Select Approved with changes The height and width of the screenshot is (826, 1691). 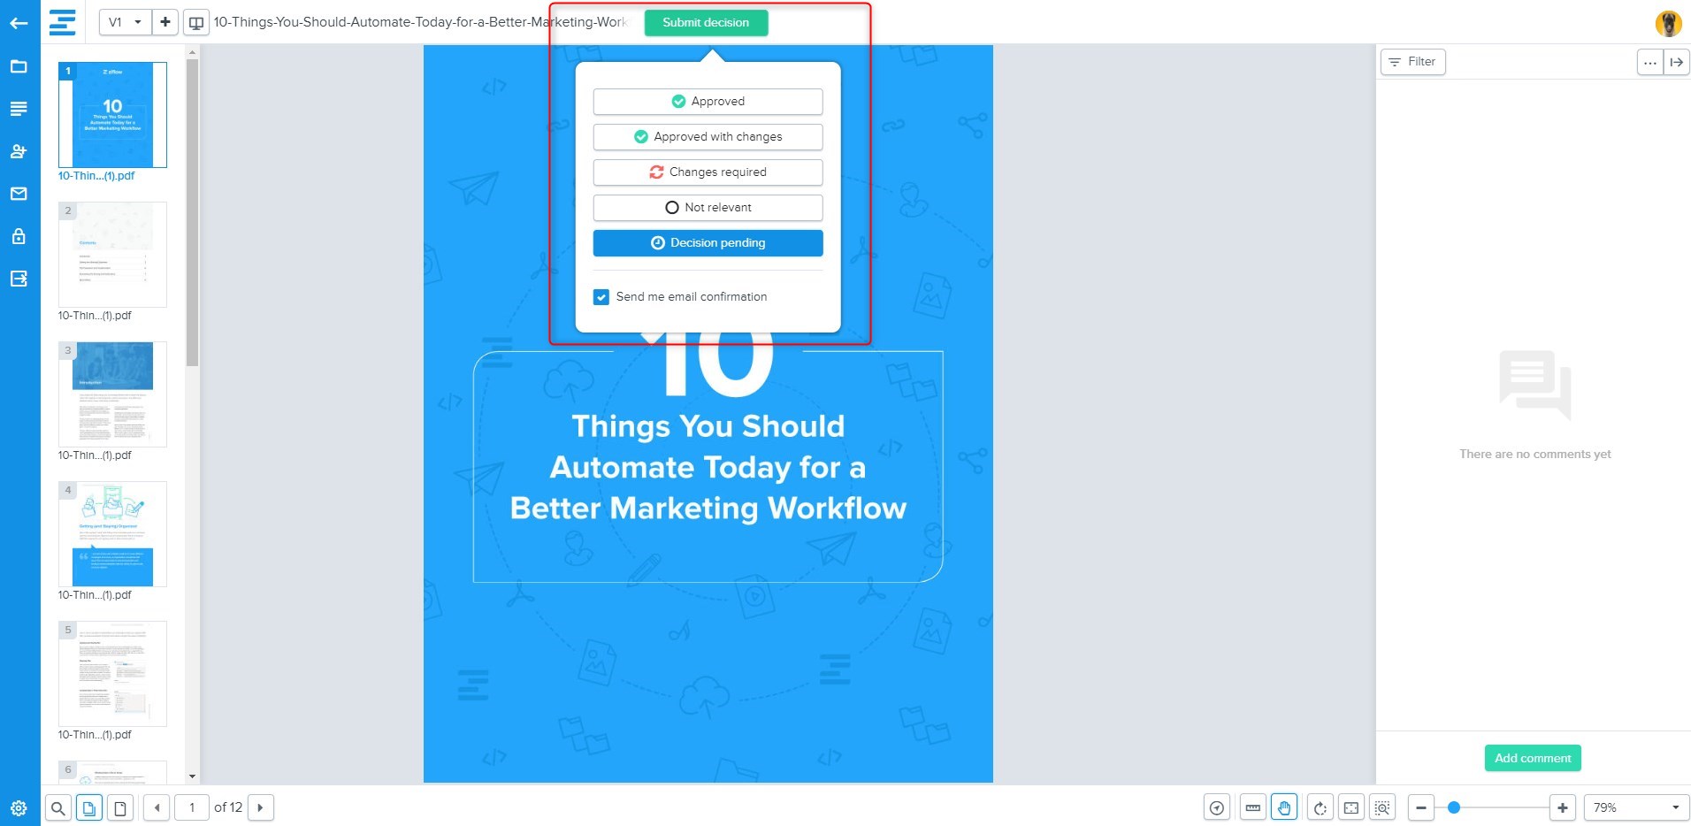point(708,137)
